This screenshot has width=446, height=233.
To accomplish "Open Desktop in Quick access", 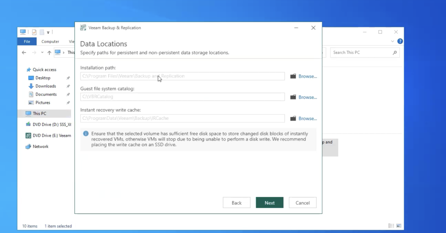I will (x=40, y=78).
